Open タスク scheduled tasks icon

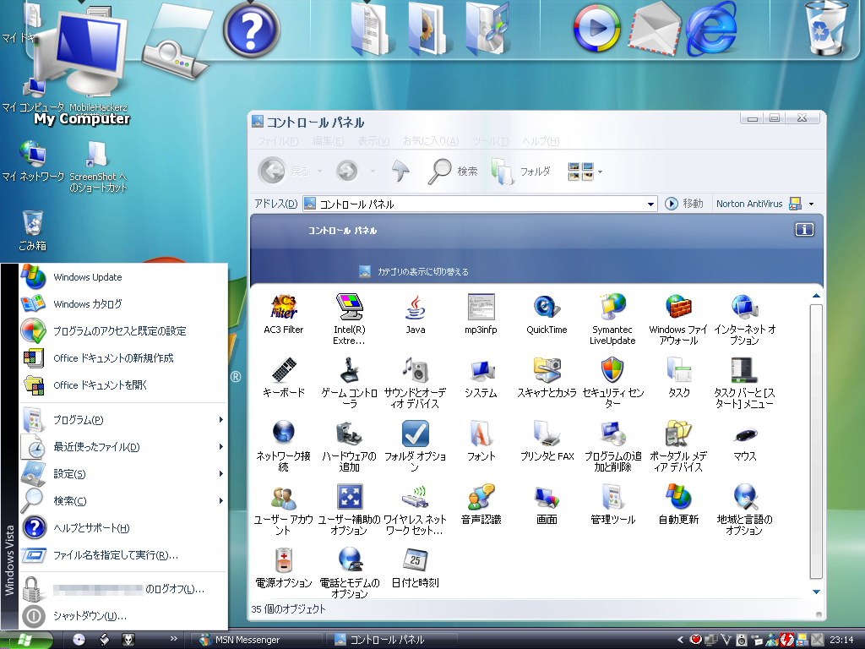[x=678, y=370]
